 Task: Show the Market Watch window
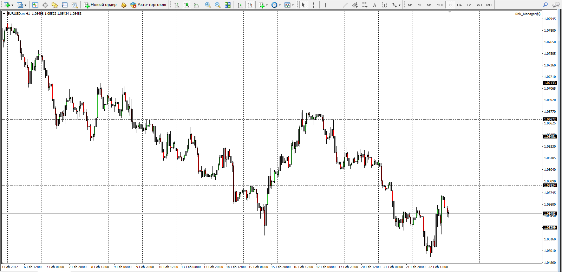(x=35, y=5)
